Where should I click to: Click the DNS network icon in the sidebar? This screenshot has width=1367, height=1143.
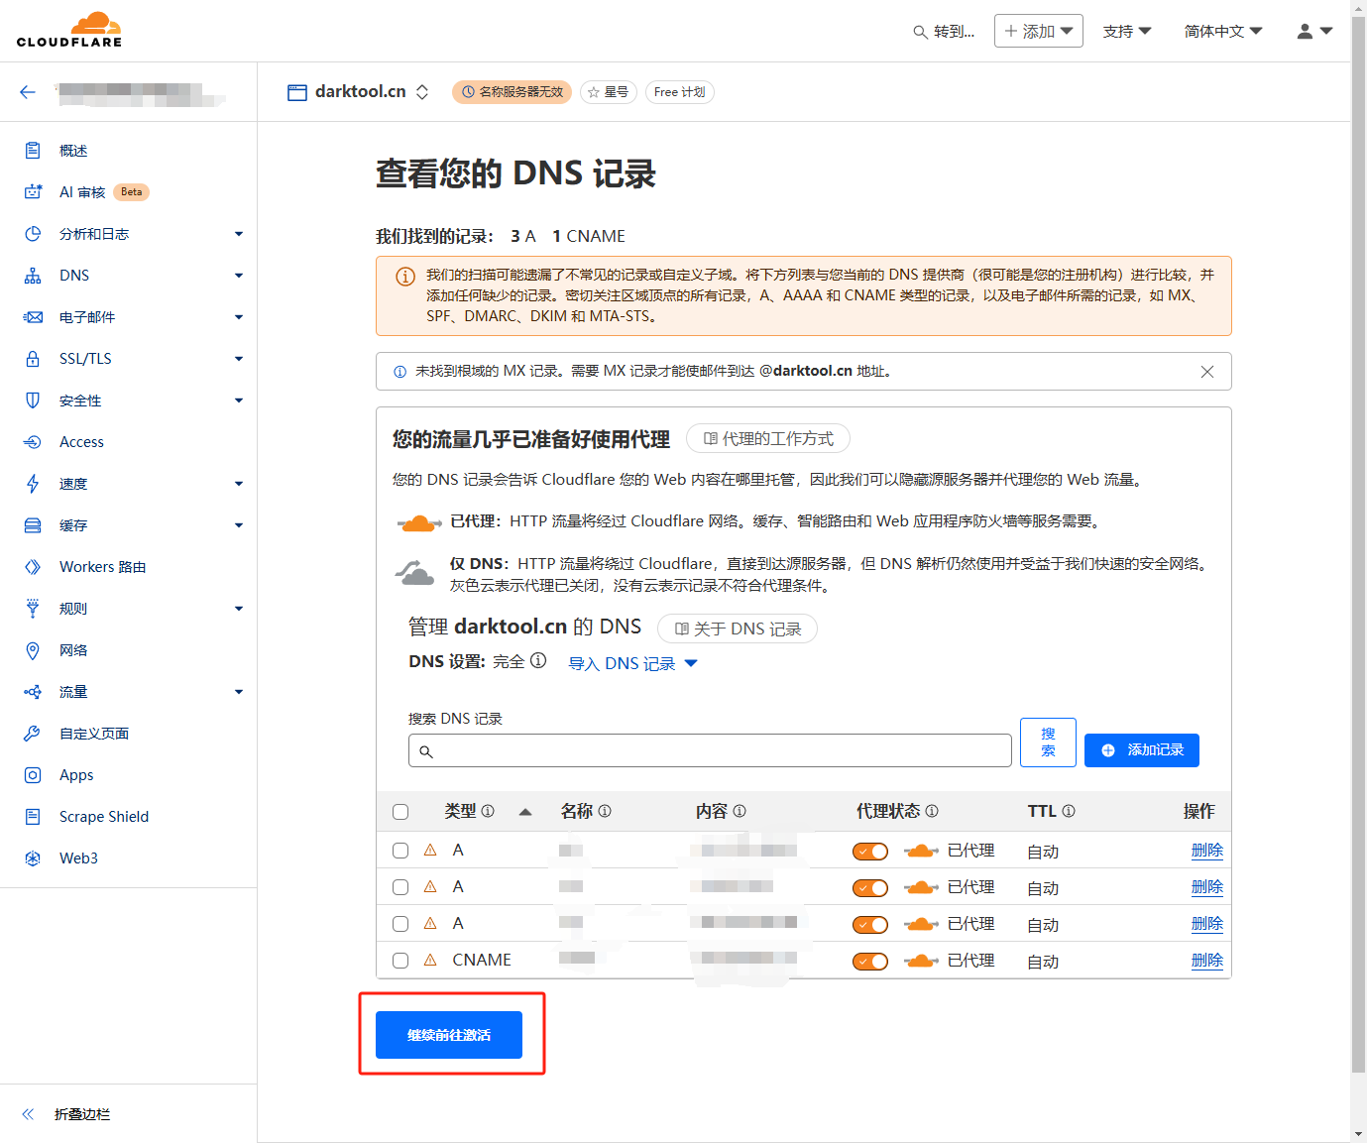33,276
